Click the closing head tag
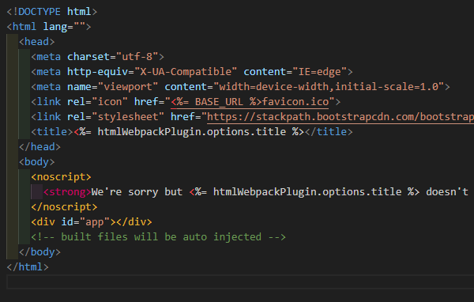Image resolution: width=474 pixels, height=302 pixels. point(39,147)
